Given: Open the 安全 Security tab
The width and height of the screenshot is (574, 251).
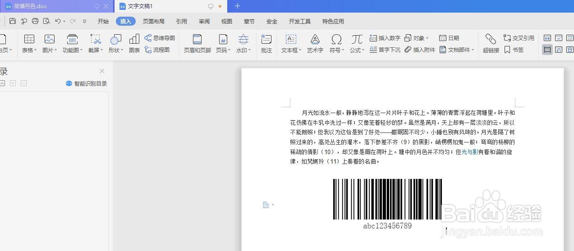Looking at the screenshot, I should pos(272,21).
